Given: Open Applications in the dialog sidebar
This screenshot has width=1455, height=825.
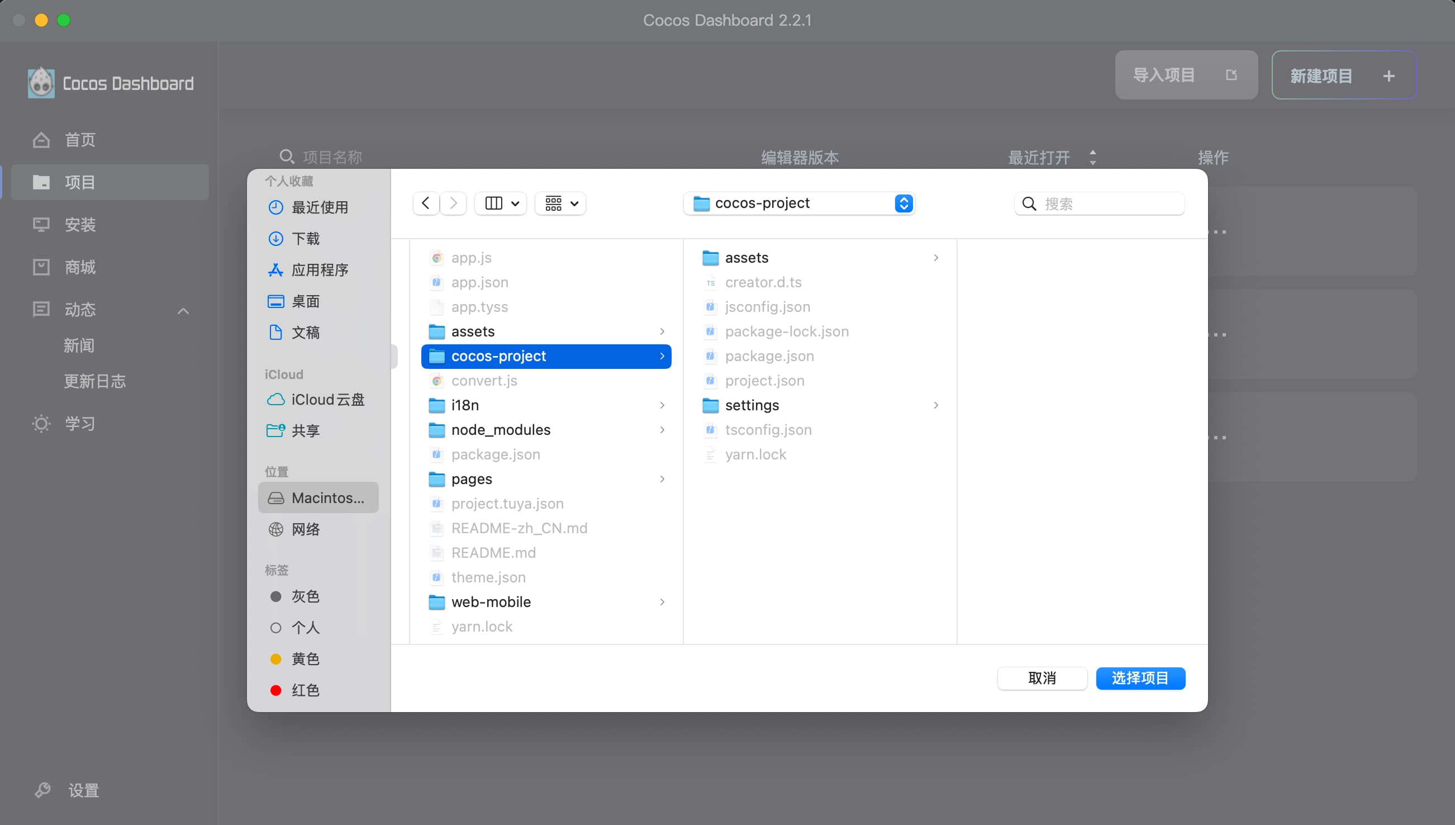Looking at the screenshot, I should point(320,270).
